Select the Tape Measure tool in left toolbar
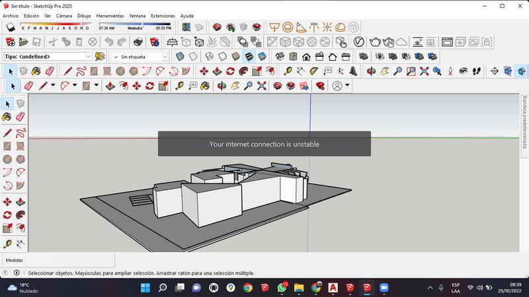The height and width of the screenshot is (297, 529). tap(7, 244)
